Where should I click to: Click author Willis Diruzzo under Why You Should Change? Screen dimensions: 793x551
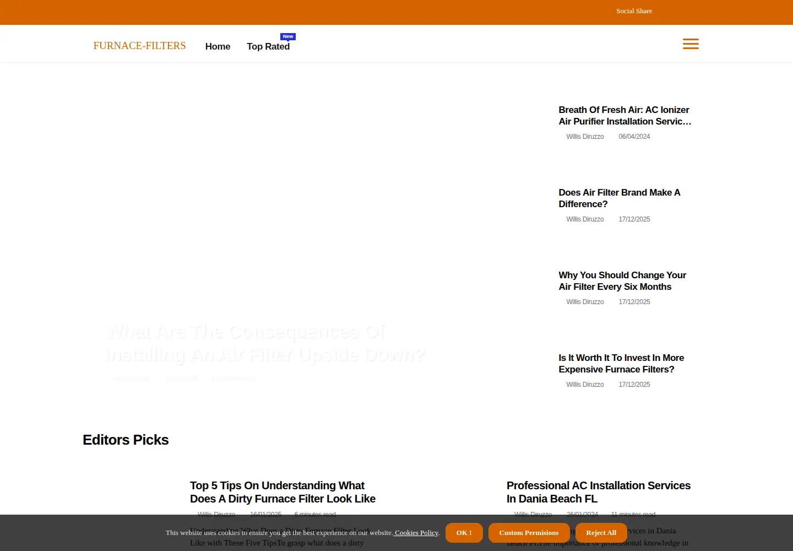coord(585,302)
